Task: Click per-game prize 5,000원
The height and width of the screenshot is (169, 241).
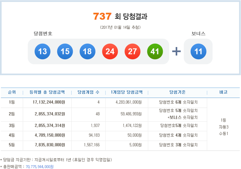Action: [136, 145]
